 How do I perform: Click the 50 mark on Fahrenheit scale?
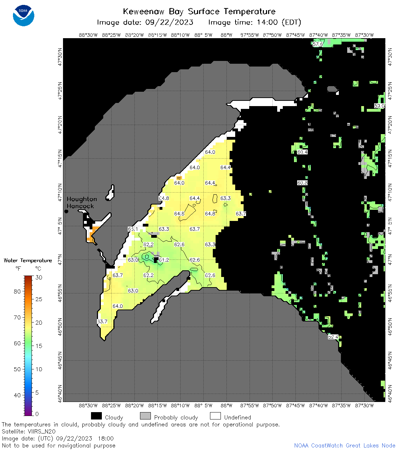point(17,369)
